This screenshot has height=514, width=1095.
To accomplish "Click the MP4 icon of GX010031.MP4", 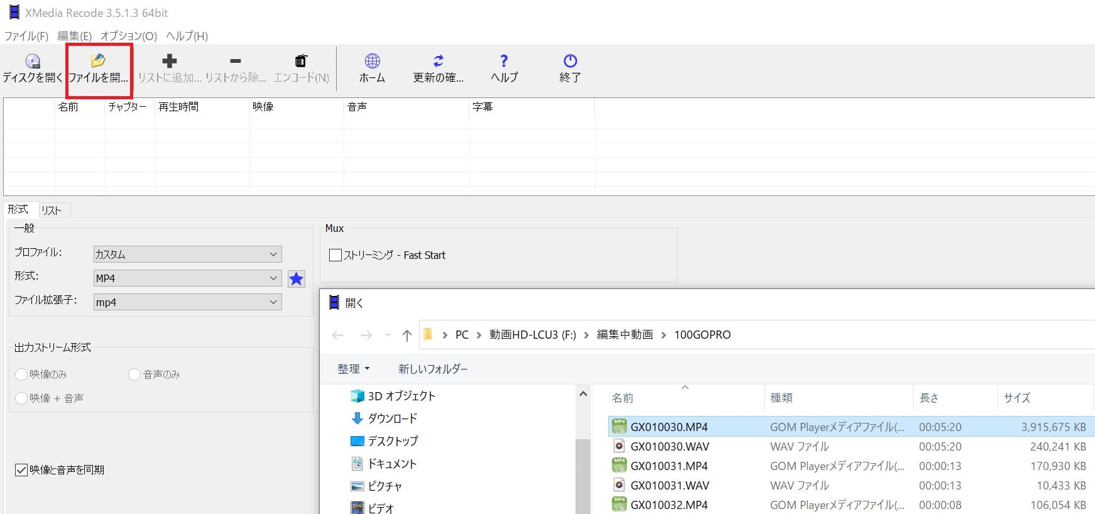I will [619, 466].
